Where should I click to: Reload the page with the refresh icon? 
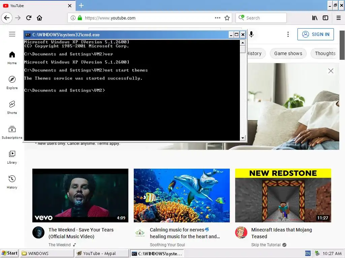point(29,18)
